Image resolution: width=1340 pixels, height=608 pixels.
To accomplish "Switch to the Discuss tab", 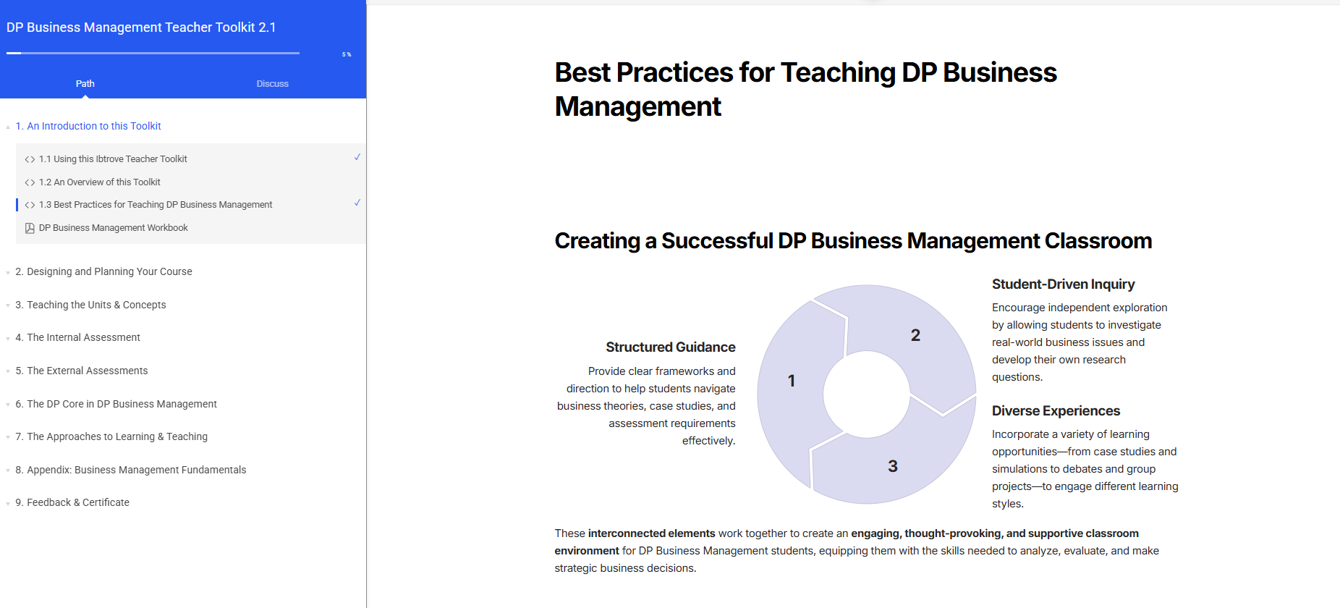I will [x=272, y=84].
